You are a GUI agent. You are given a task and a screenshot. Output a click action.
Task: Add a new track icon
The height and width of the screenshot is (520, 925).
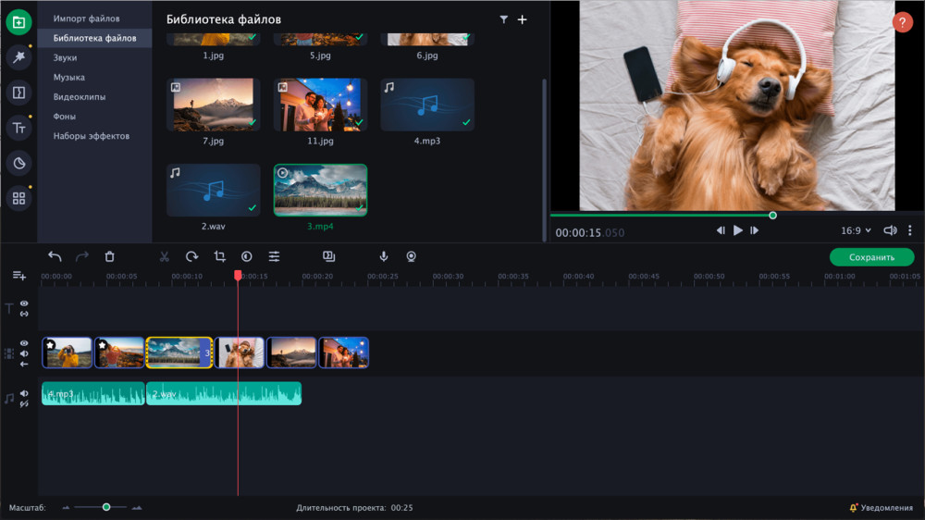click(18, 276)
